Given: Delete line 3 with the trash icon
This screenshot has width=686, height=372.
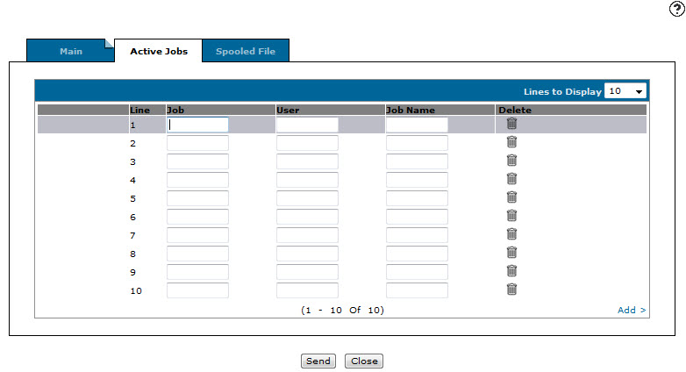Looking at the screenshot, I should (512, 161).
